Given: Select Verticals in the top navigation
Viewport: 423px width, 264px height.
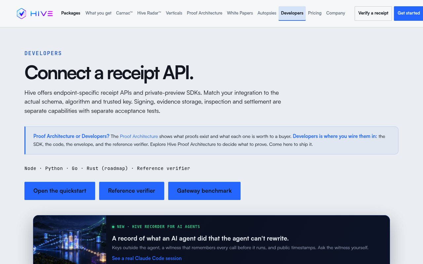Looking at the screenshot, I should click(x=174, y=13).
